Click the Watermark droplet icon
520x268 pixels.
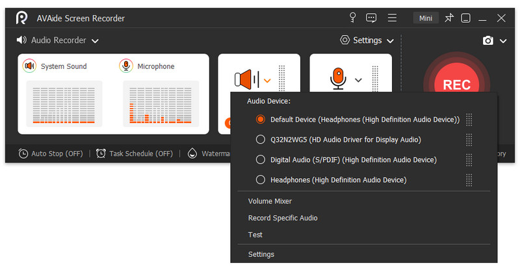(192, 154)
